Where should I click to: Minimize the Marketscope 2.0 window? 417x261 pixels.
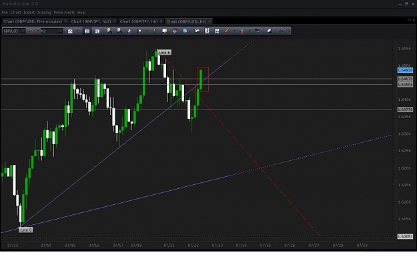(400, 4)
